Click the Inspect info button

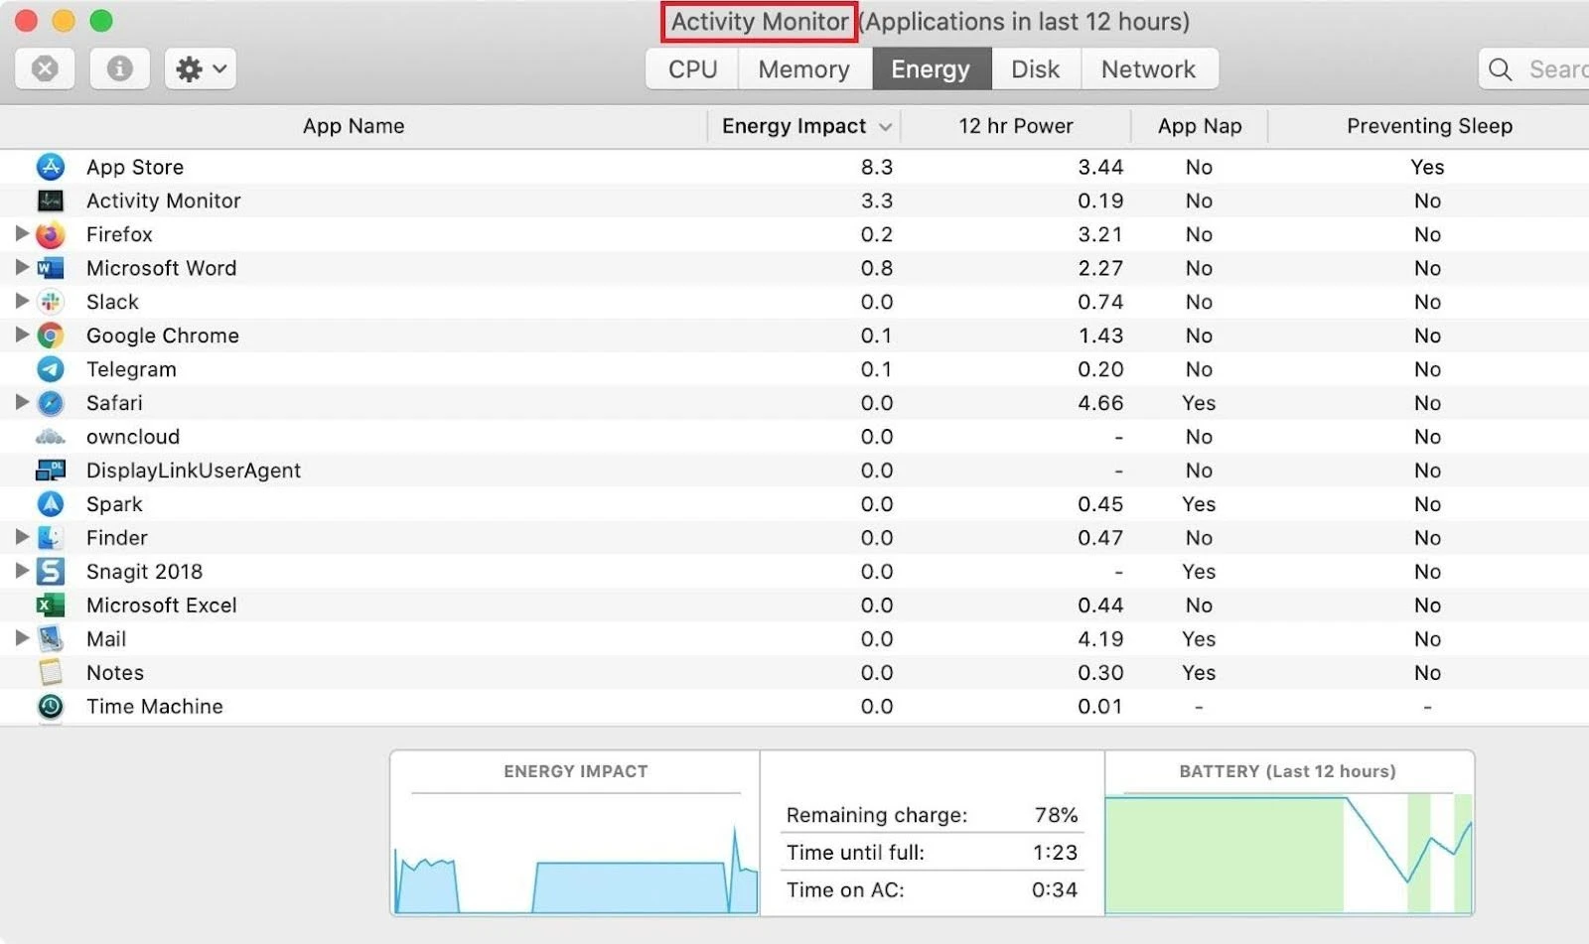click(119, 68)
